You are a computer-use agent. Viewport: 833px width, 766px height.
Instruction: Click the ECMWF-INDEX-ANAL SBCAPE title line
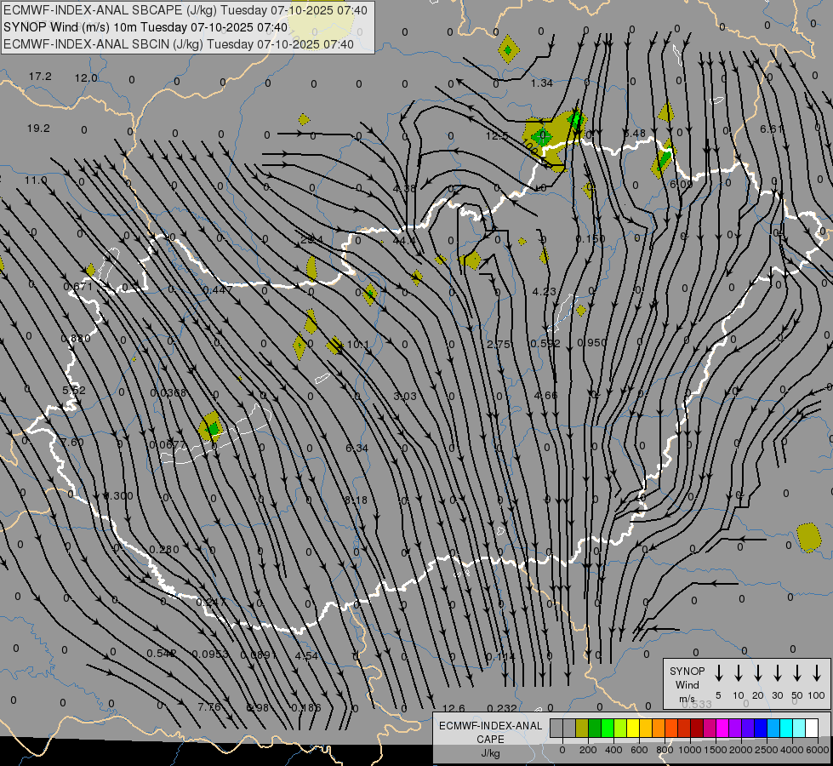click(x=185, y=10)
